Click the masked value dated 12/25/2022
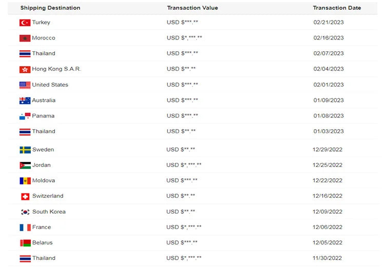 click(x=184, y=165)
